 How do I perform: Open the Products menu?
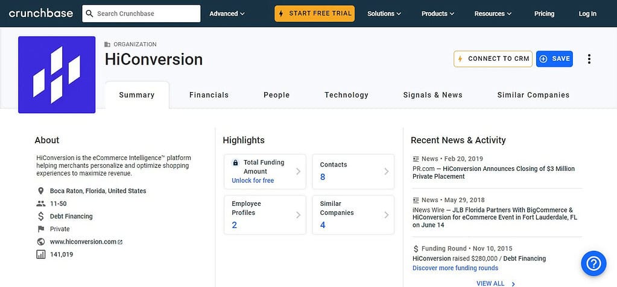438,14
